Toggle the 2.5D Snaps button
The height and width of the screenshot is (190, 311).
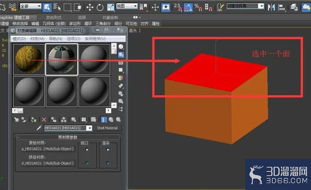tap(178, 7)
